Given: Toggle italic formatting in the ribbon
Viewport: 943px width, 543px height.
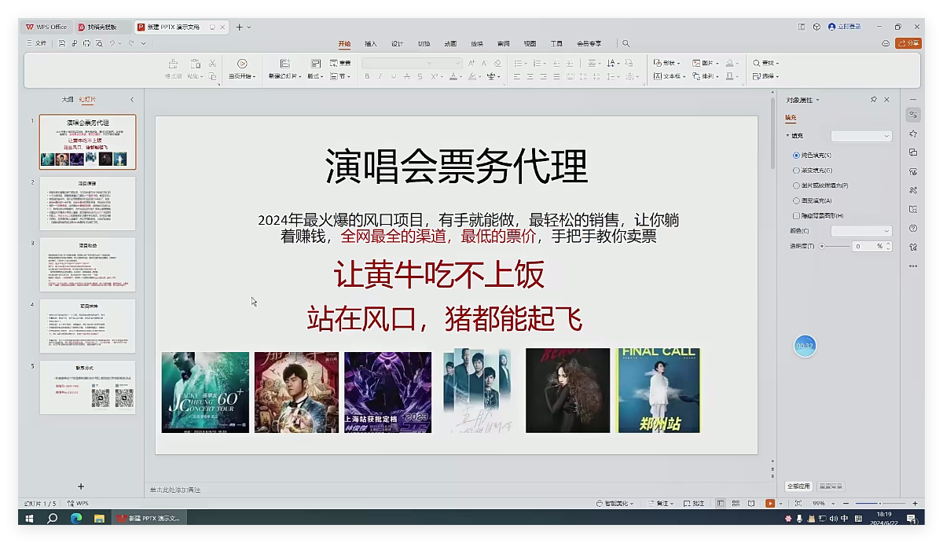Looking at the screenshot, I should click(x=380, y=76).
